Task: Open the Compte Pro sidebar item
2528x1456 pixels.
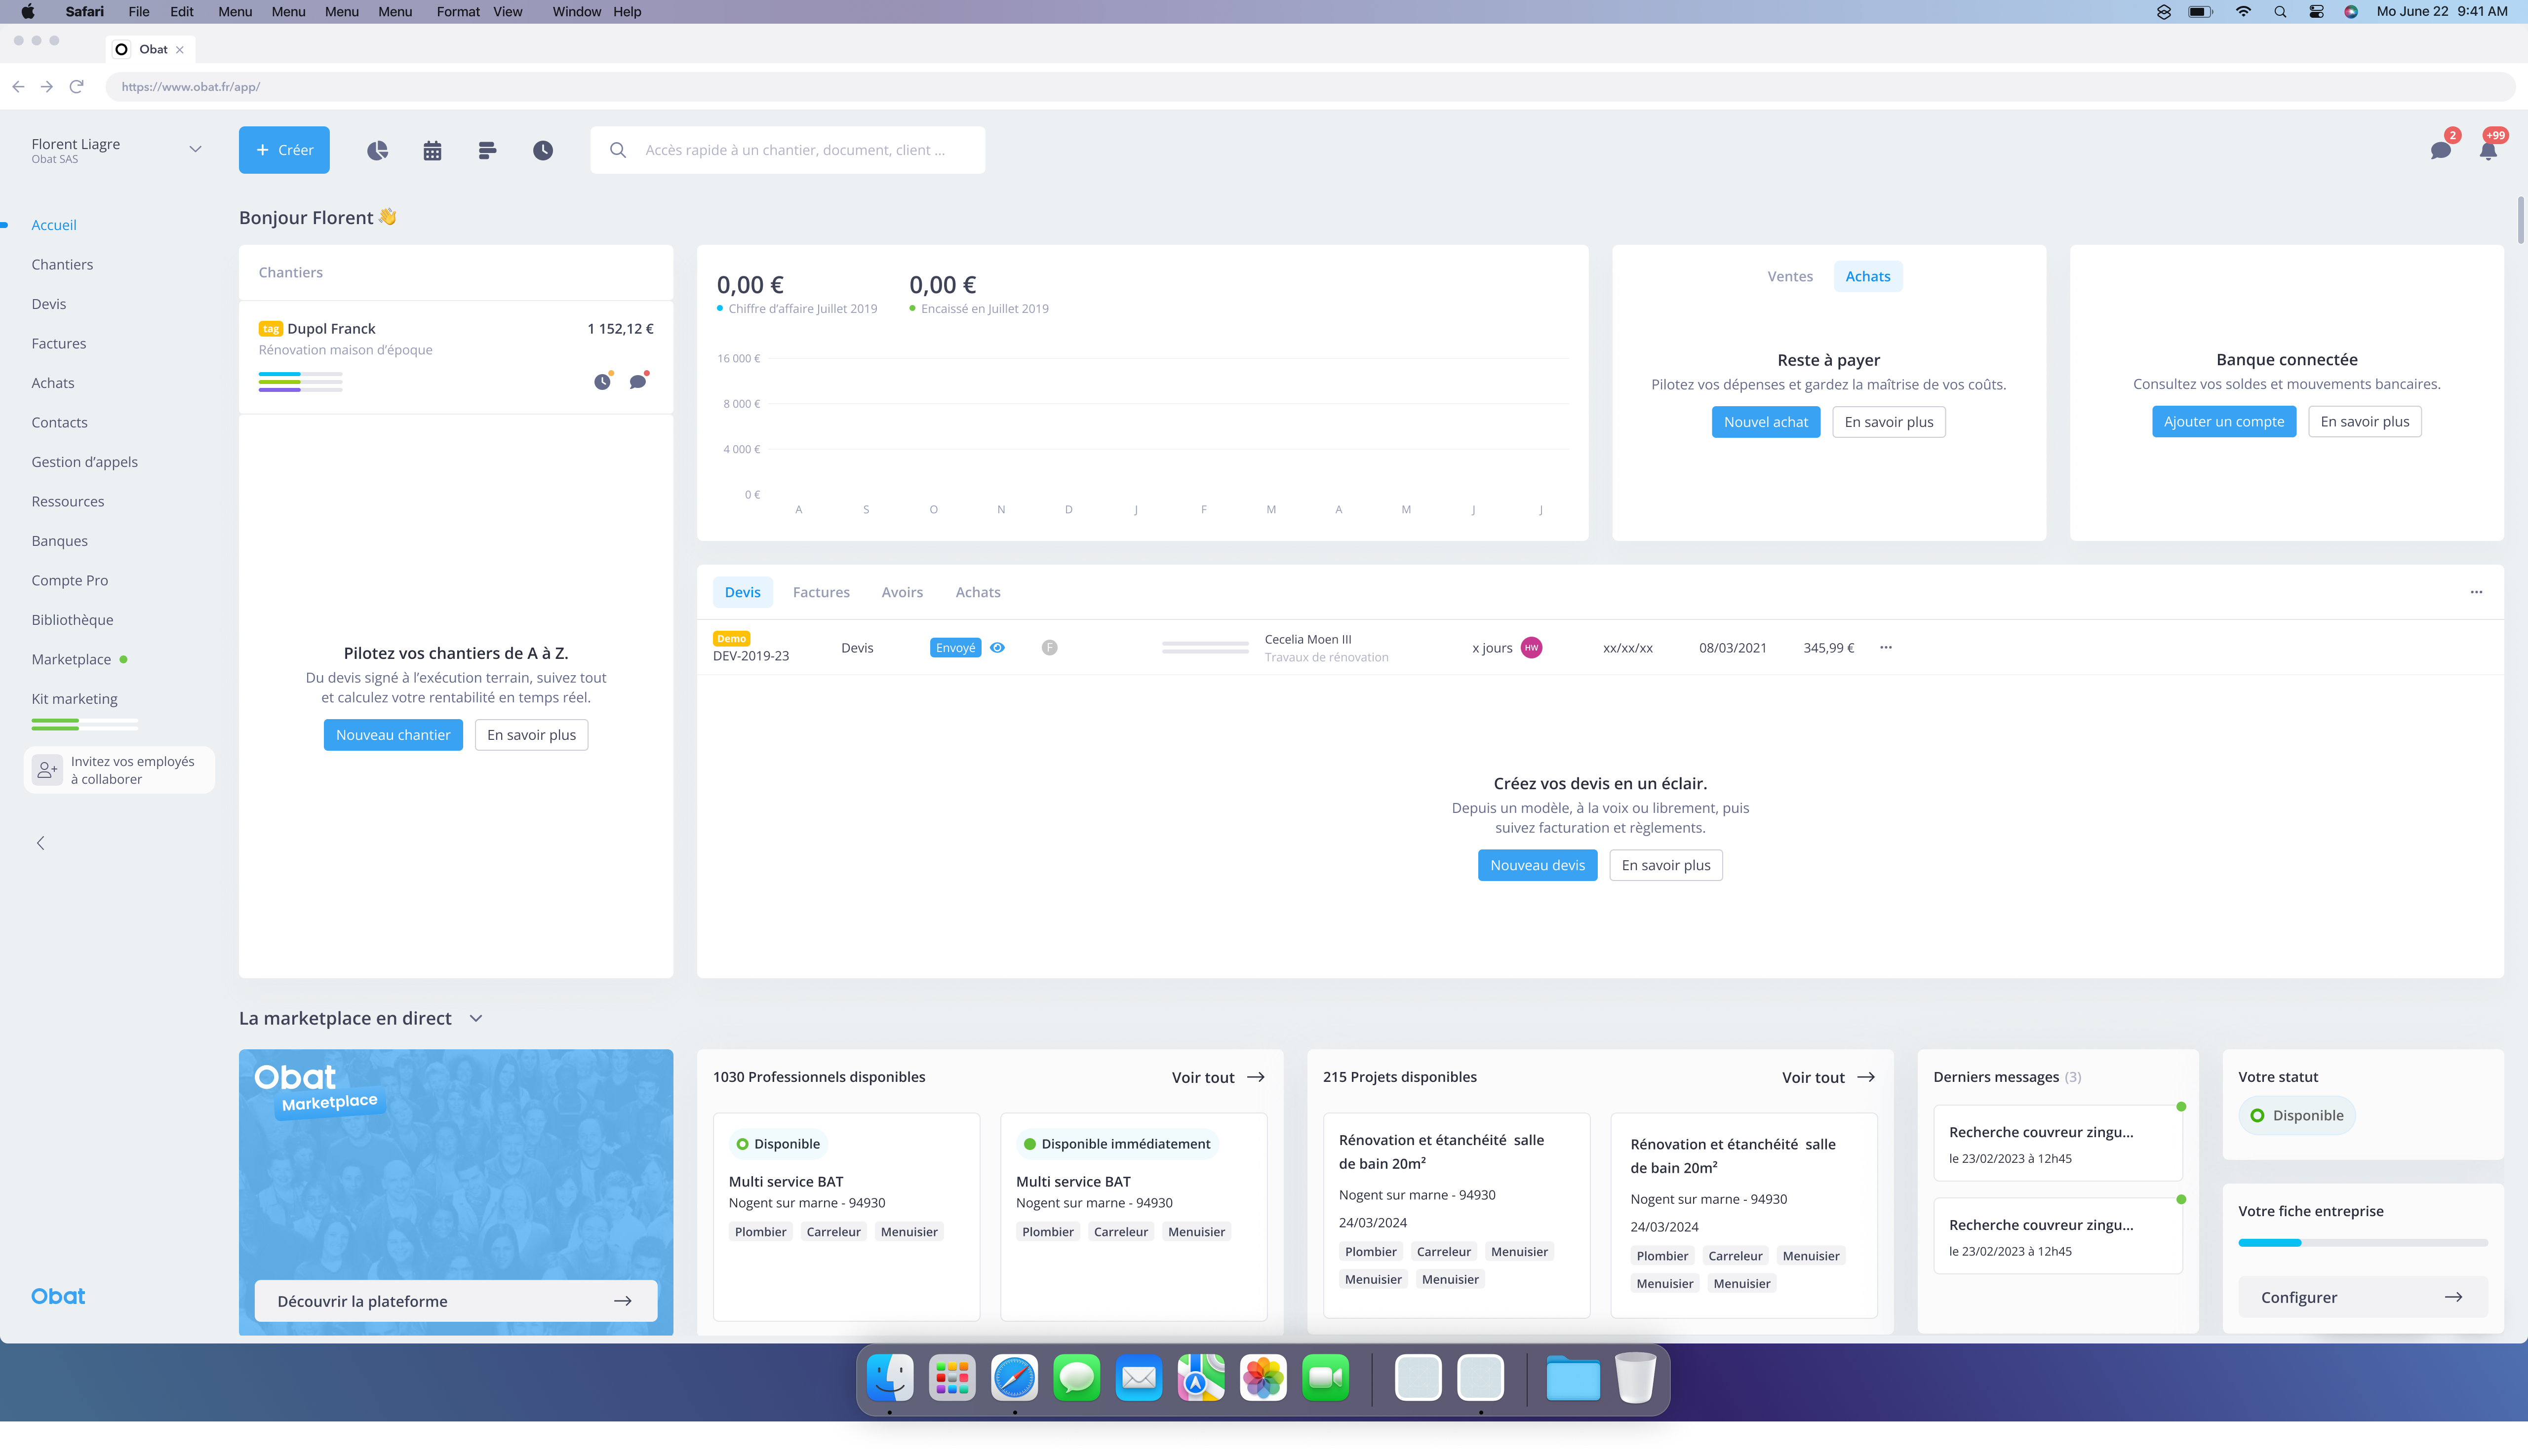Action: [69, 580]
